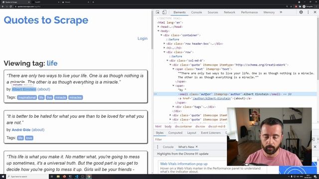The image size is (319, 179).
Task: Click the div.container breadcrumb
Action: (x=183, y=126)
